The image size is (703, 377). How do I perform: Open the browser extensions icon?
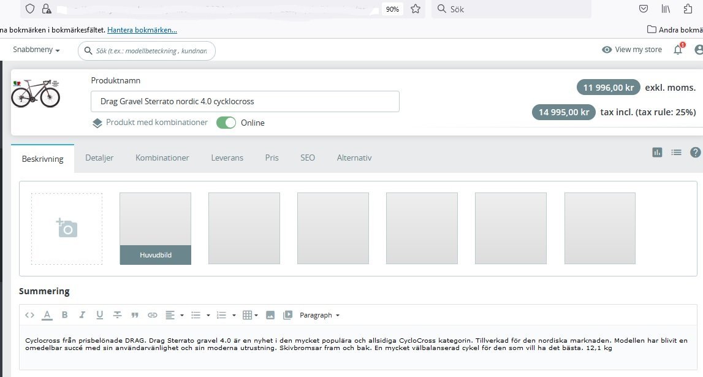(688, 9)
